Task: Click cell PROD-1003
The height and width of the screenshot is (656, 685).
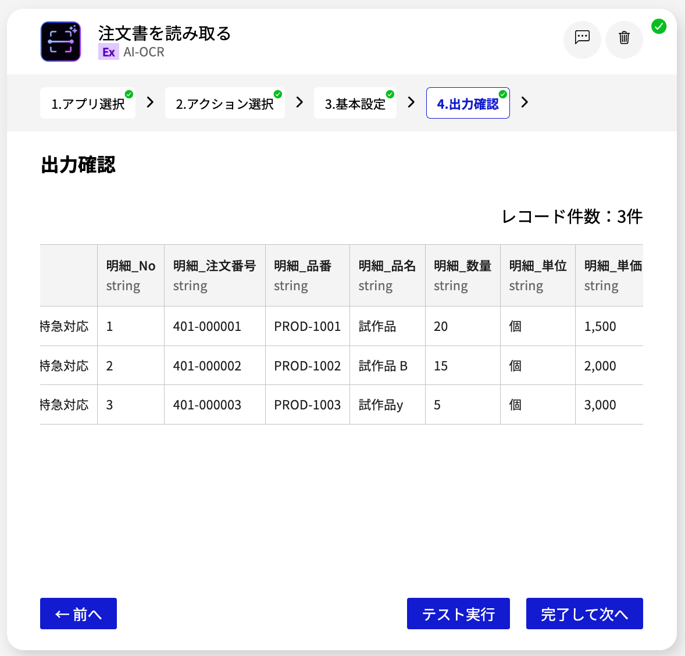Action: (x=308, y=405)
